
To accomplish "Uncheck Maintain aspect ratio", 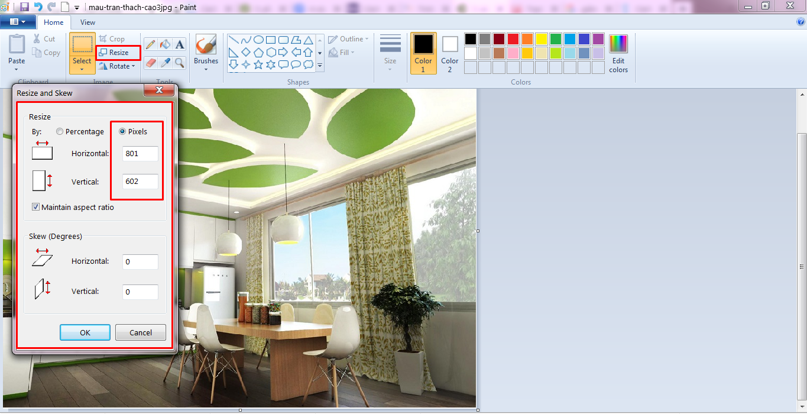I will coord(36,208).
